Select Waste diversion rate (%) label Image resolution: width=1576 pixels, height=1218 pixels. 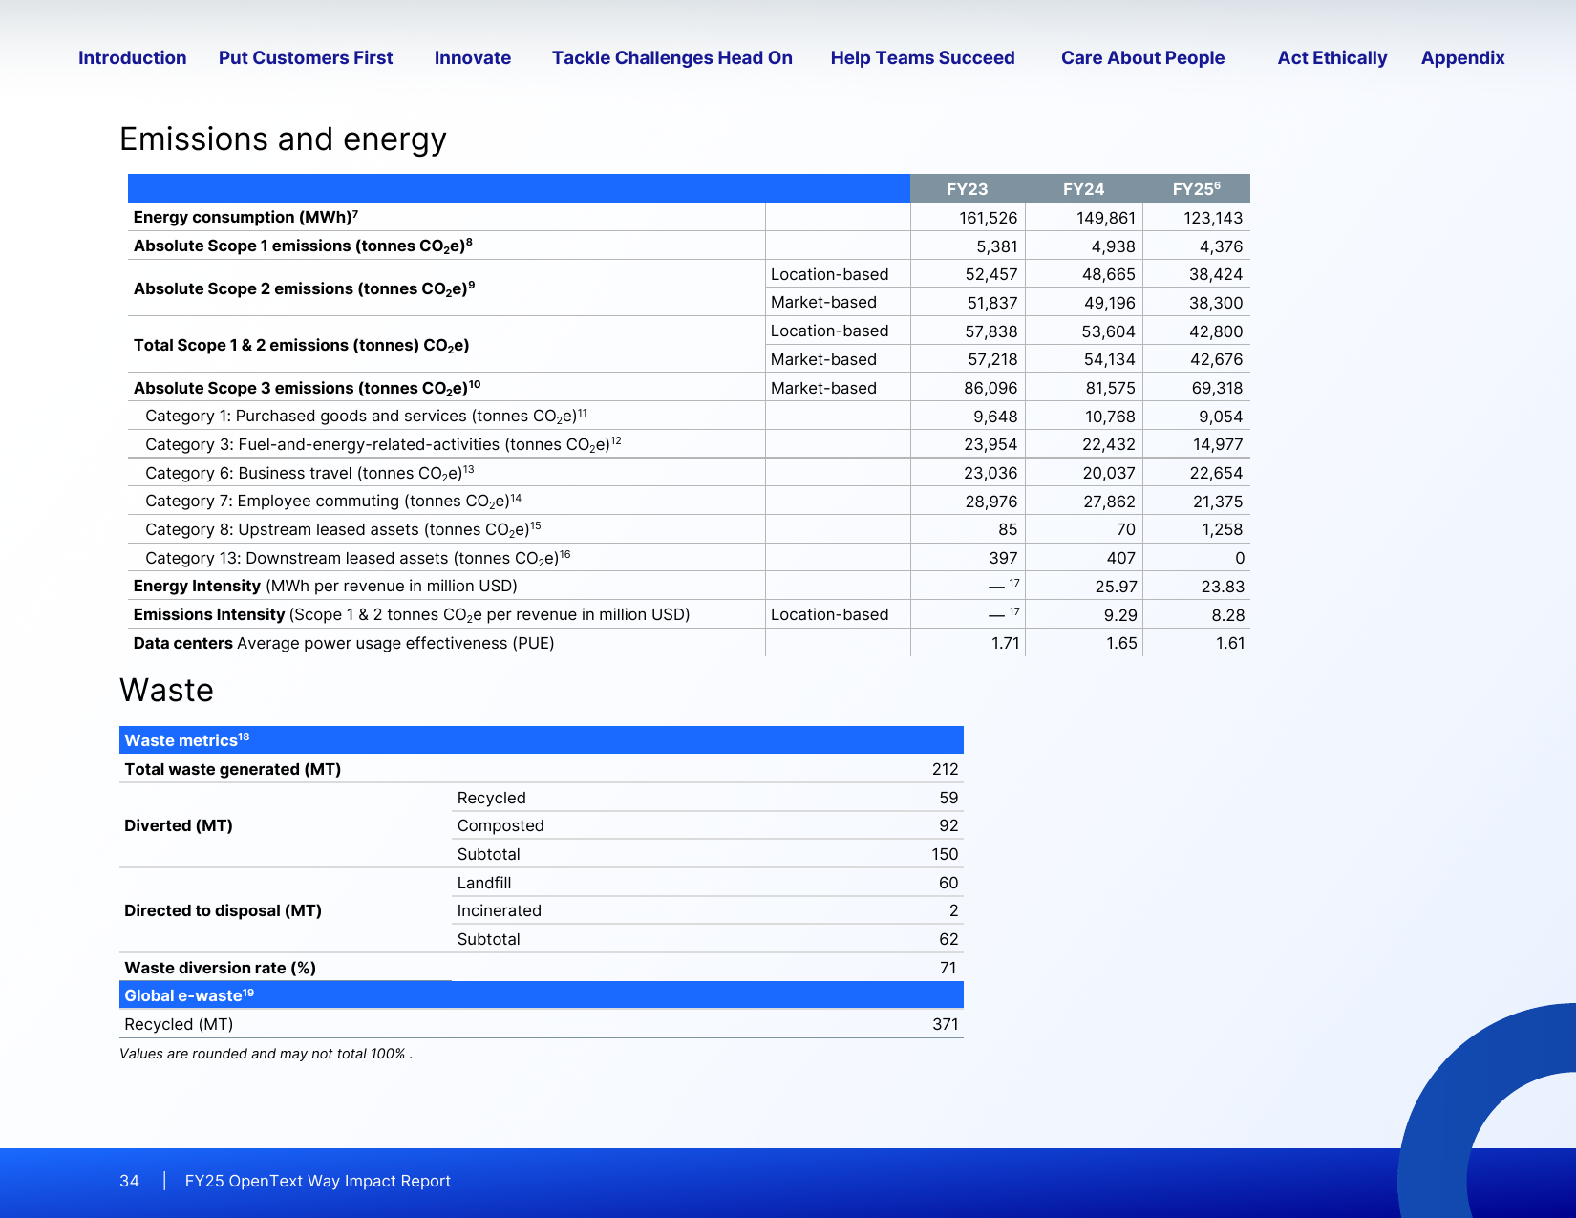coord(221,968)
